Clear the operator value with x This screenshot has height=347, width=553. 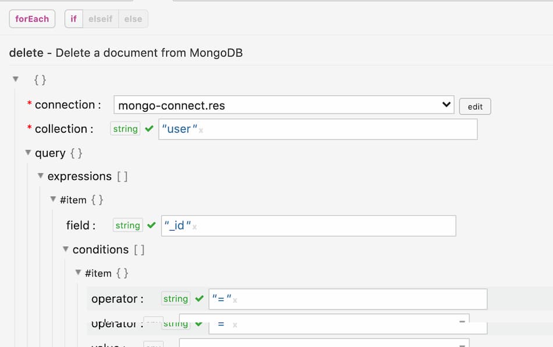(x=235, y=300)
